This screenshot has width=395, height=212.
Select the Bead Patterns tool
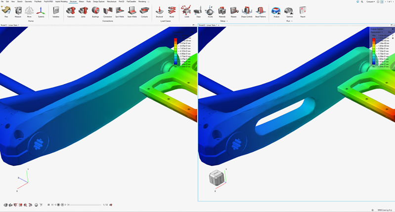click(x=261, y=12)
